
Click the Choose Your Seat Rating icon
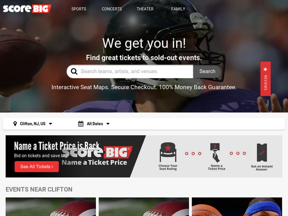click(x=168, y=152)
